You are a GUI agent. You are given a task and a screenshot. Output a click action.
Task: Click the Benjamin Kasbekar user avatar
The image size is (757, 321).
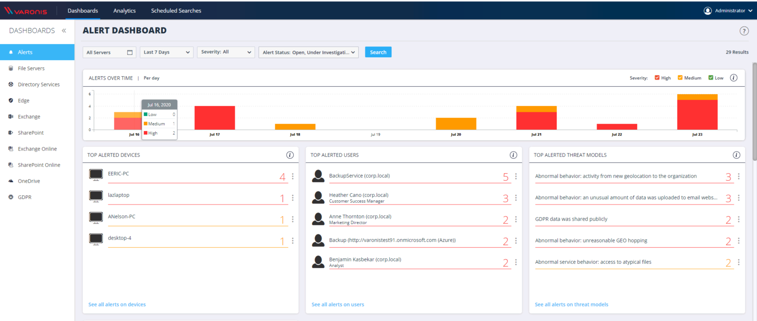[x=318, y=262]
